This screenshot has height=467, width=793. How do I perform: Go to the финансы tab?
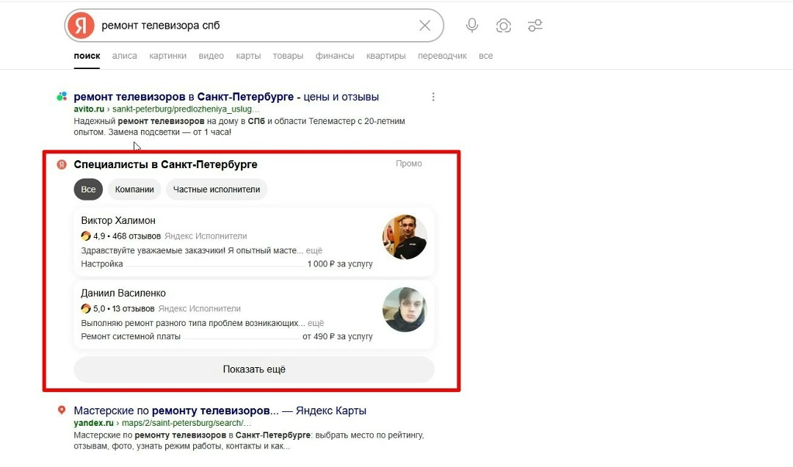335,56
